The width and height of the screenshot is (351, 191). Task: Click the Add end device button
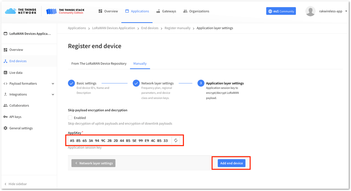pos(231,163)
